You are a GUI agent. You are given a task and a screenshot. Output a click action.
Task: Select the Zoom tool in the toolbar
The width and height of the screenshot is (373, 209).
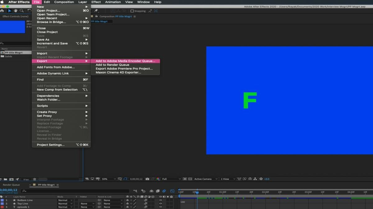pos(21,10)
